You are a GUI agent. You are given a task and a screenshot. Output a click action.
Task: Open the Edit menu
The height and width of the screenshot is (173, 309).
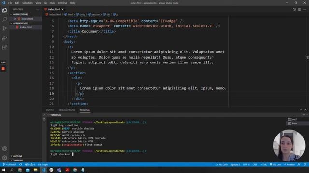17,3
